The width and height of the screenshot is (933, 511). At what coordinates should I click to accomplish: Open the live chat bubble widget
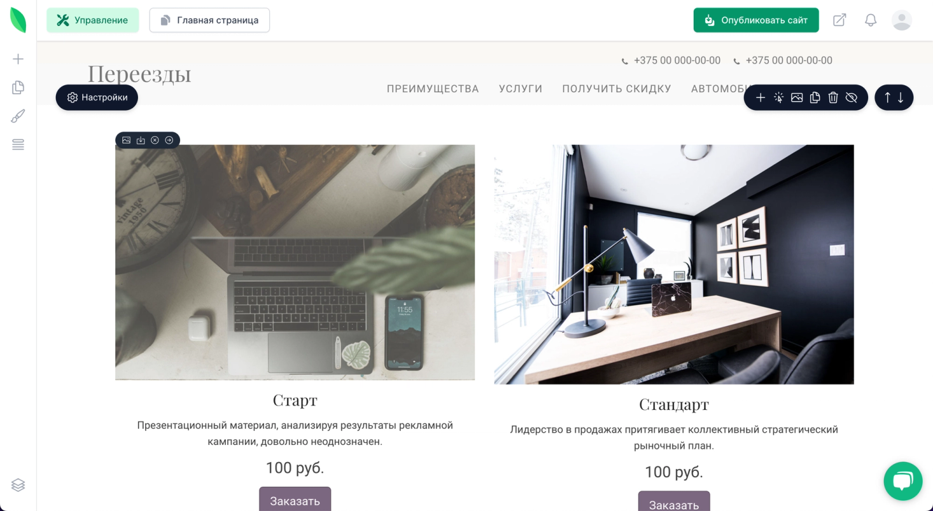(x=902, y=481)
